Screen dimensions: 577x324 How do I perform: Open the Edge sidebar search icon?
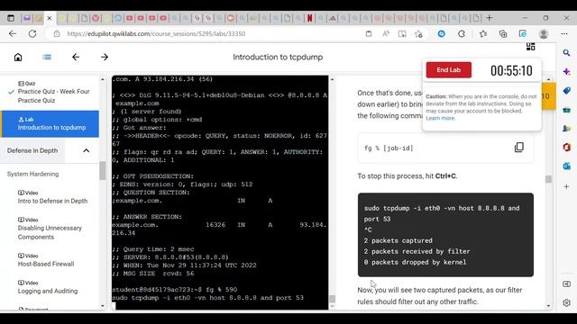click(567, 53)
